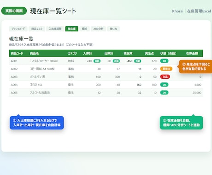The height and width of the screenshot is (175, 212).
Task: Click the 出庫計 column header
Action: 109,53
